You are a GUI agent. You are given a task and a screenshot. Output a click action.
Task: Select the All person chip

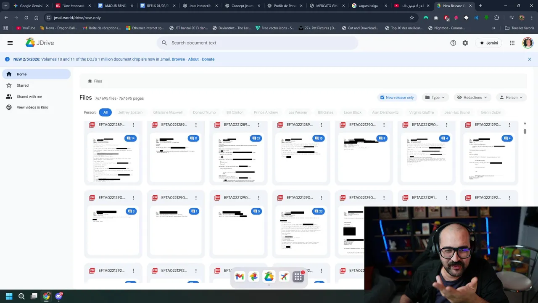point(105,112)
